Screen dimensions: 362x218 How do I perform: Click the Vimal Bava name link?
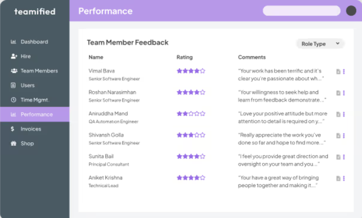click(x=102, y=71)
